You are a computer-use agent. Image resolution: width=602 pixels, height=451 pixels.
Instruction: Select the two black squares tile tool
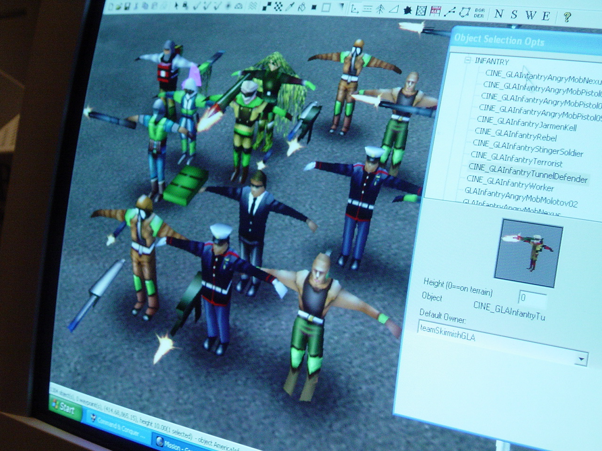click(267, 7)
